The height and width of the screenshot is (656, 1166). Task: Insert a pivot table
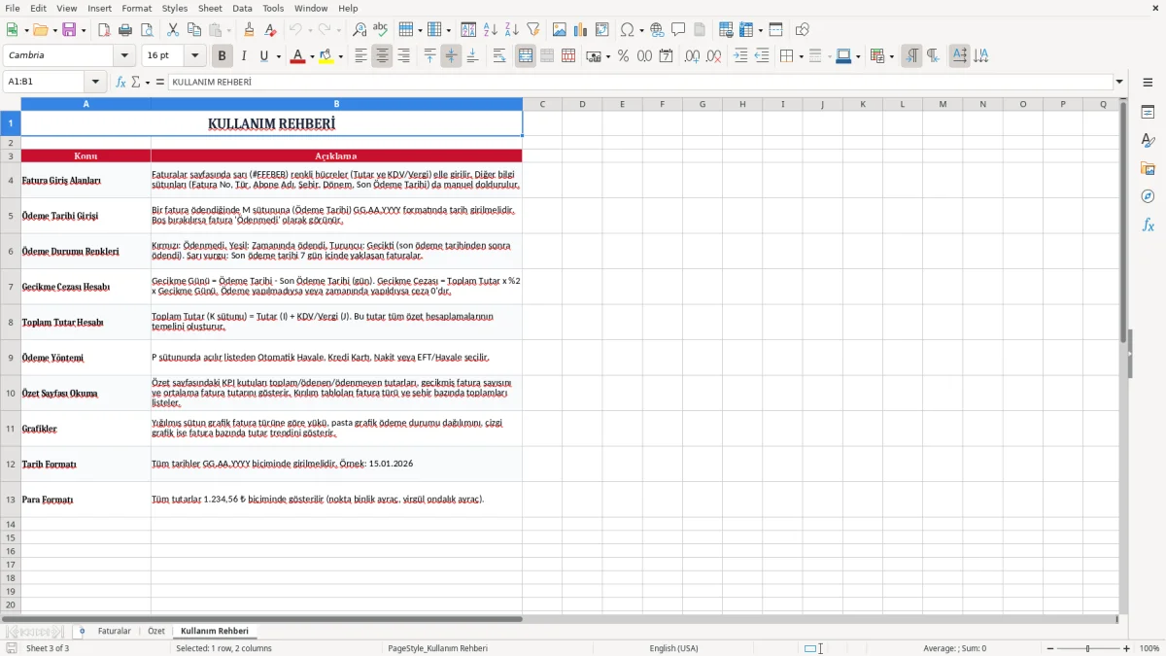coord(602,30)
